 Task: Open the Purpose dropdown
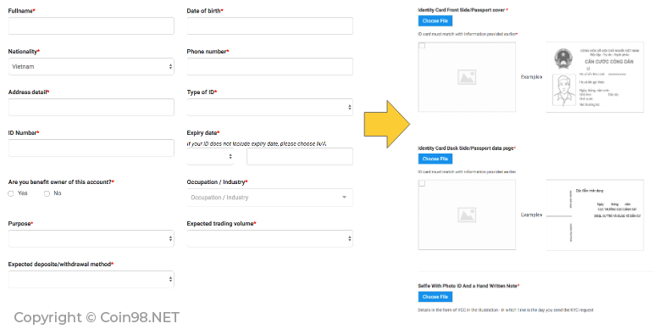pos(91,238)
